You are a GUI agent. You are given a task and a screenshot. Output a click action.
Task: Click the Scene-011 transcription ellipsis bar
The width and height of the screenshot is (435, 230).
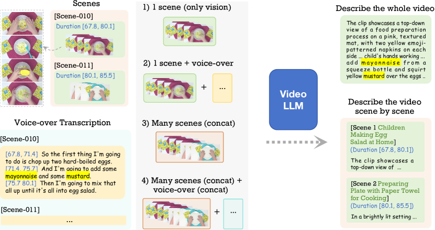point(63,221)
